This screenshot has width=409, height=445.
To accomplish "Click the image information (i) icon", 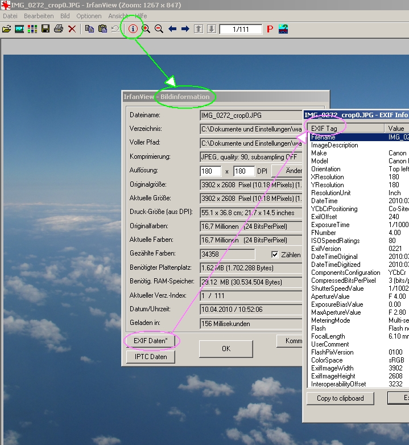I will [133, 29].
